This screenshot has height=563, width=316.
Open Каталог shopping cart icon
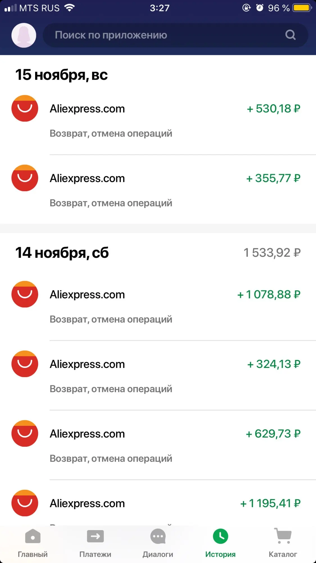pyautogui.click(x=283, y=537)
